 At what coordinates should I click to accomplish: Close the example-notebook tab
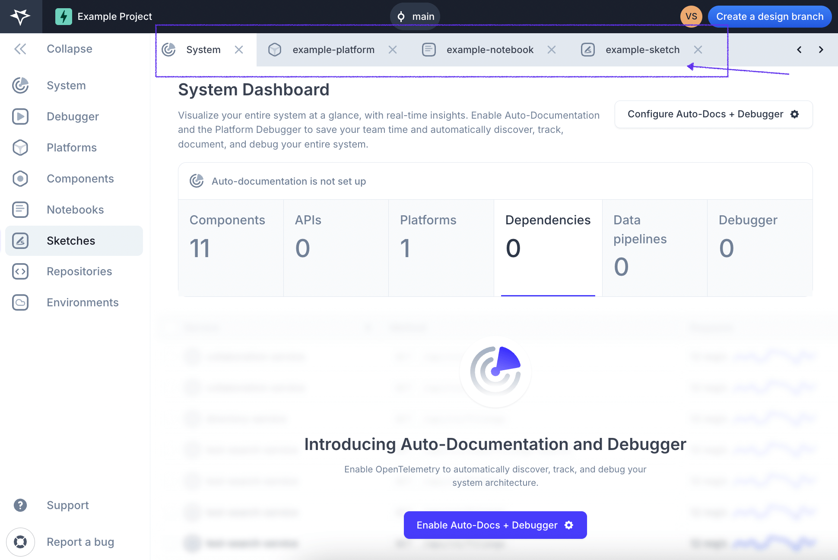[x=552, y=49]
